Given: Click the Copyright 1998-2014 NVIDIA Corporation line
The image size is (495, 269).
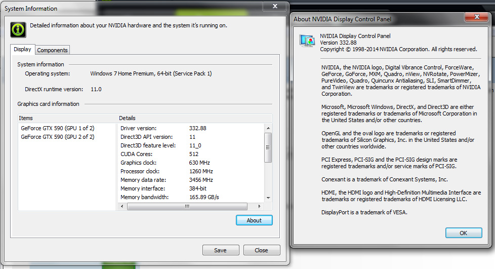Looking at the screenshot, I should [398, 49].
